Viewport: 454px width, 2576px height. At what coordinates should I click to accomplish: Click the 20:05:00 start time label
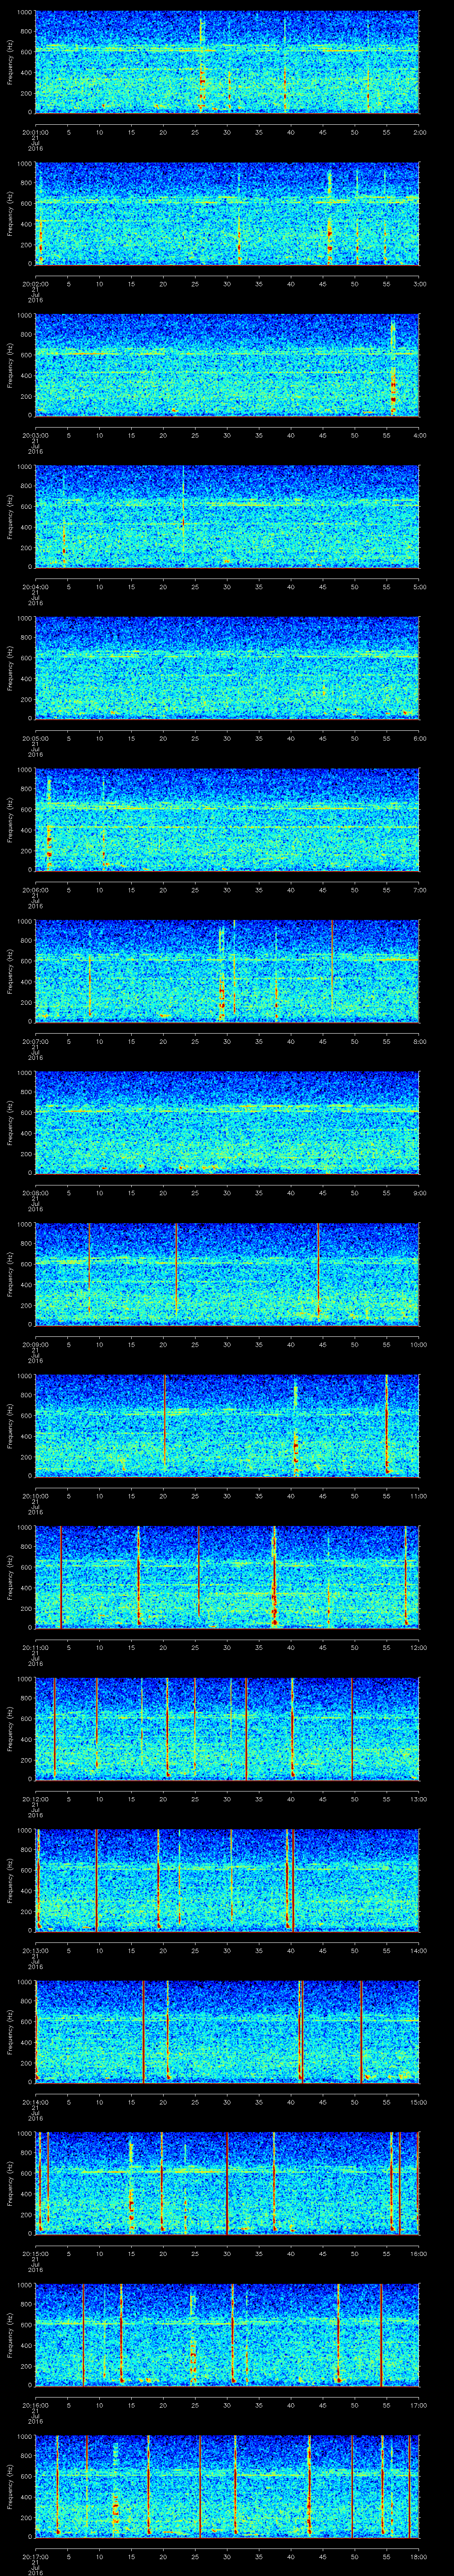pos(35,738)
